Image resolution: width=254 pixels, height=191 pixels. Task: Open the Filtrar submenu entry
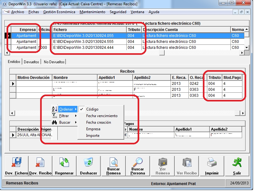coord(68,116)
